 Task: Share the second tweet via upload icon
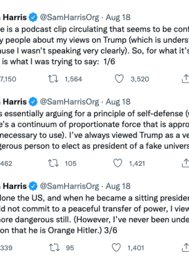click(x=185, y=163)
